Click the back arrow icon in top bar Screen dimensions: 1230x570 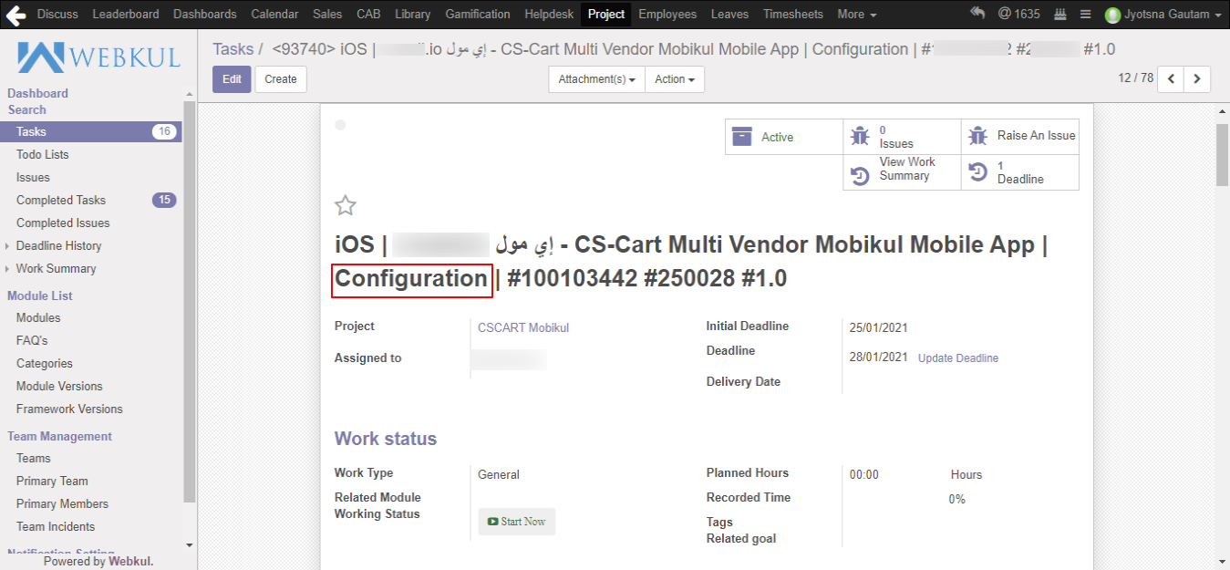tap(16, 14)
